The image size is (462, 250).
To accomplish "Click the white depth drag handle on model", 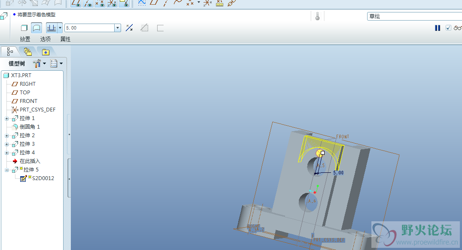I will [x=322, y=153].
